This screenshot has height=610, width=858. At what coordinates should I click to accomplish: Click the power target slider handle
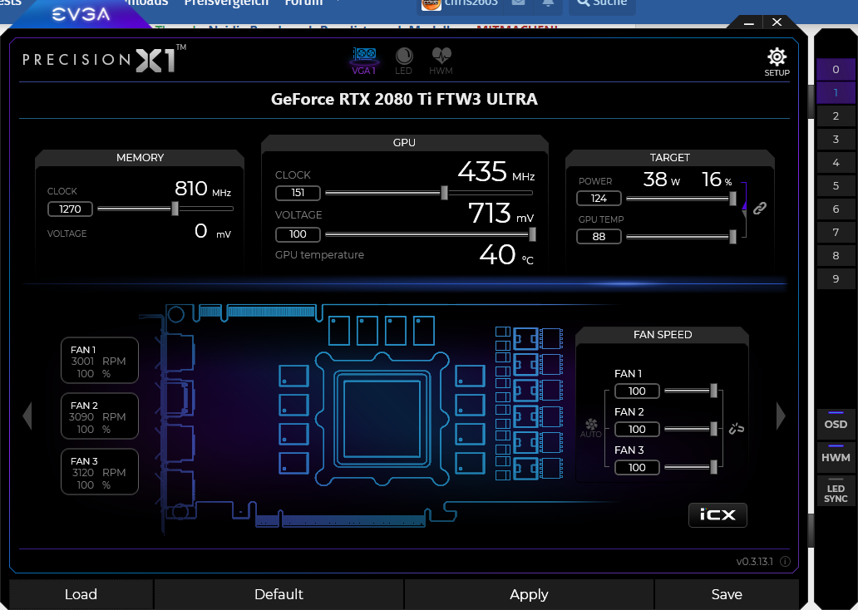(732, 198)
